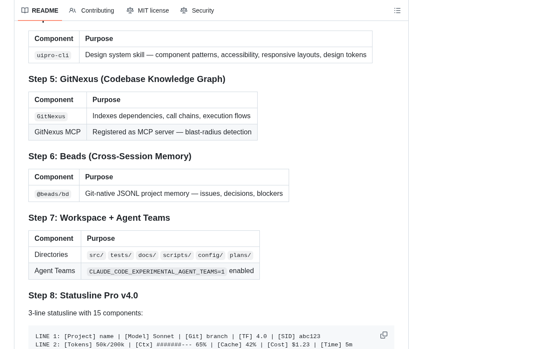Click the Contributing people icon
Screen dimensions: 559x349
coord(72,10)
